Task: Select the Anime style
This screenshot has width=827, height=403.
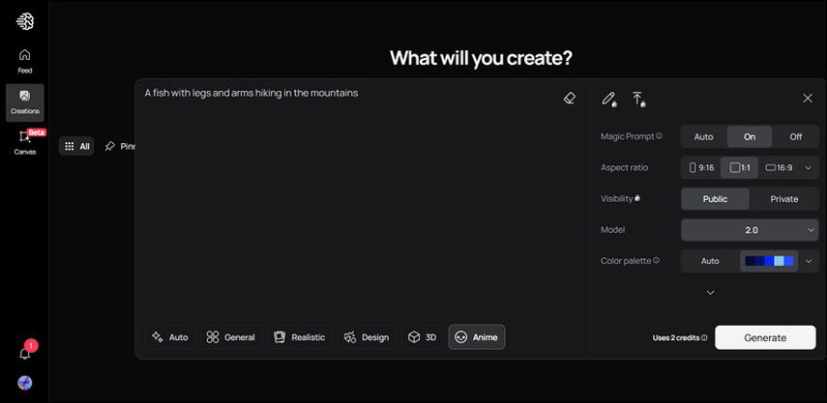Action: pyautogui.click(x=477, y=337)
